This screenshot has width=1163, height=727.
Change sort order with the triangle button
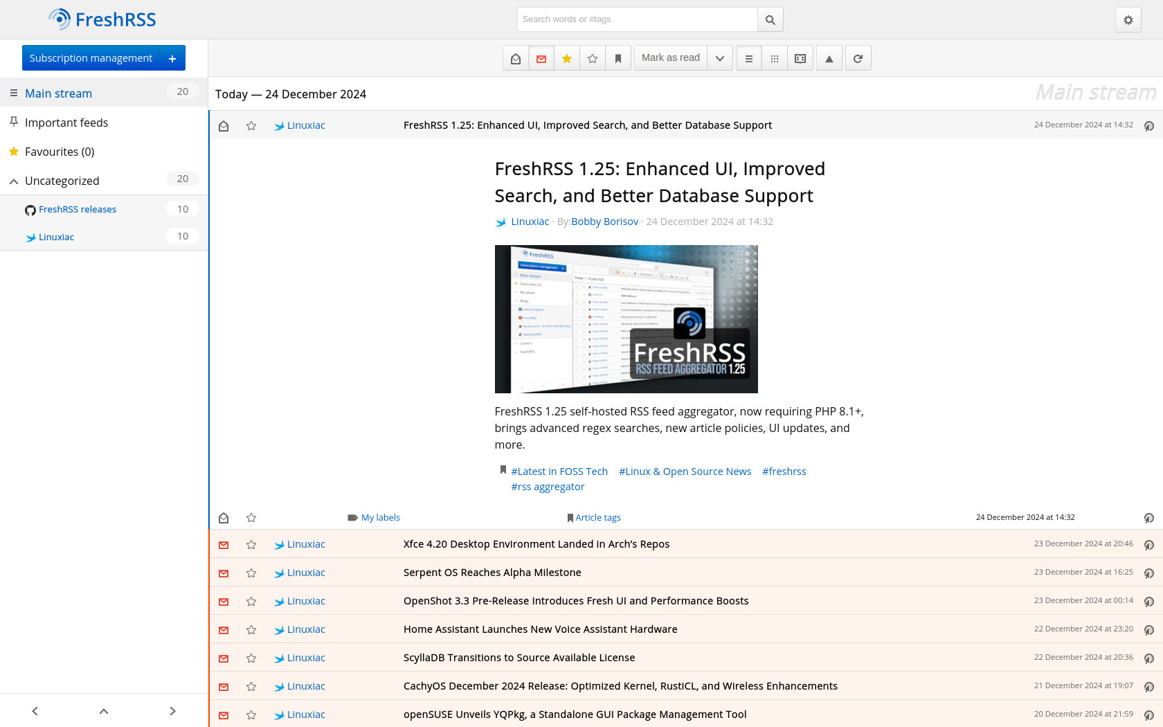pos(829,58)
